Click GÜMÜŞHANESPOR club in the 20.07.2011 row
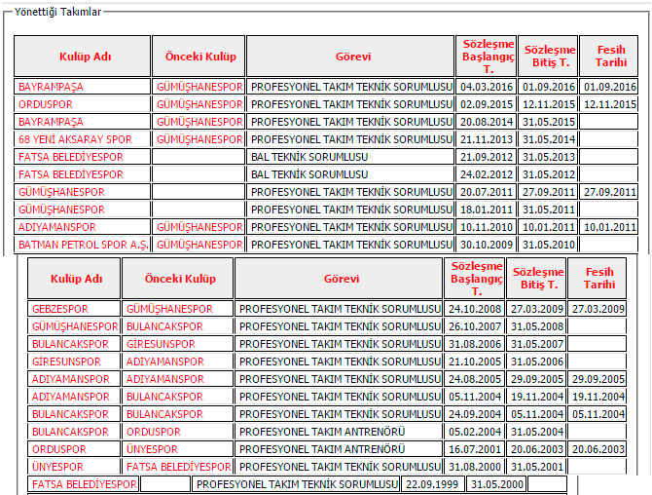Viewport: 652px width, 495px height. (x=61, y=192)
